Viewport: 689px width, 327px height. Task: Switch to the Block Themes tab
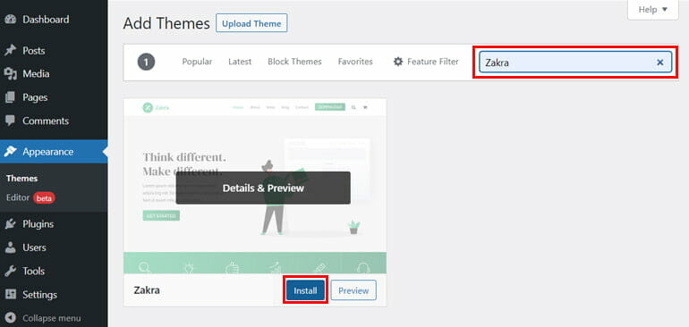[x=294, y=62]
